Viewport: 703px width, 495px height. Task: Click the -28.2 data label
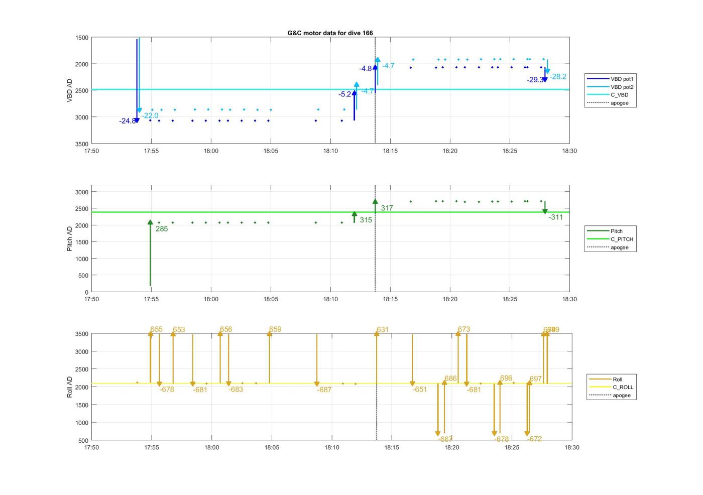point(558,77)
